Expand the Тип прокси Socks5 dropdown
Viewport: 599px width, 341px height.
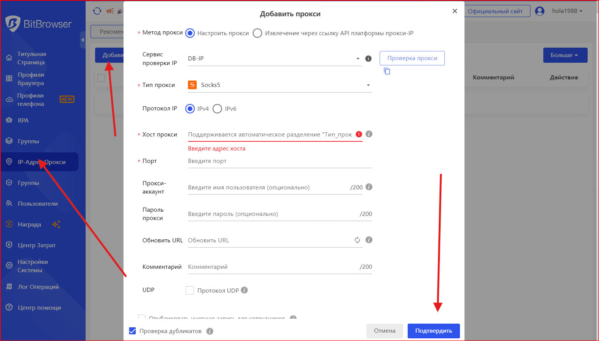pos(280,85)
